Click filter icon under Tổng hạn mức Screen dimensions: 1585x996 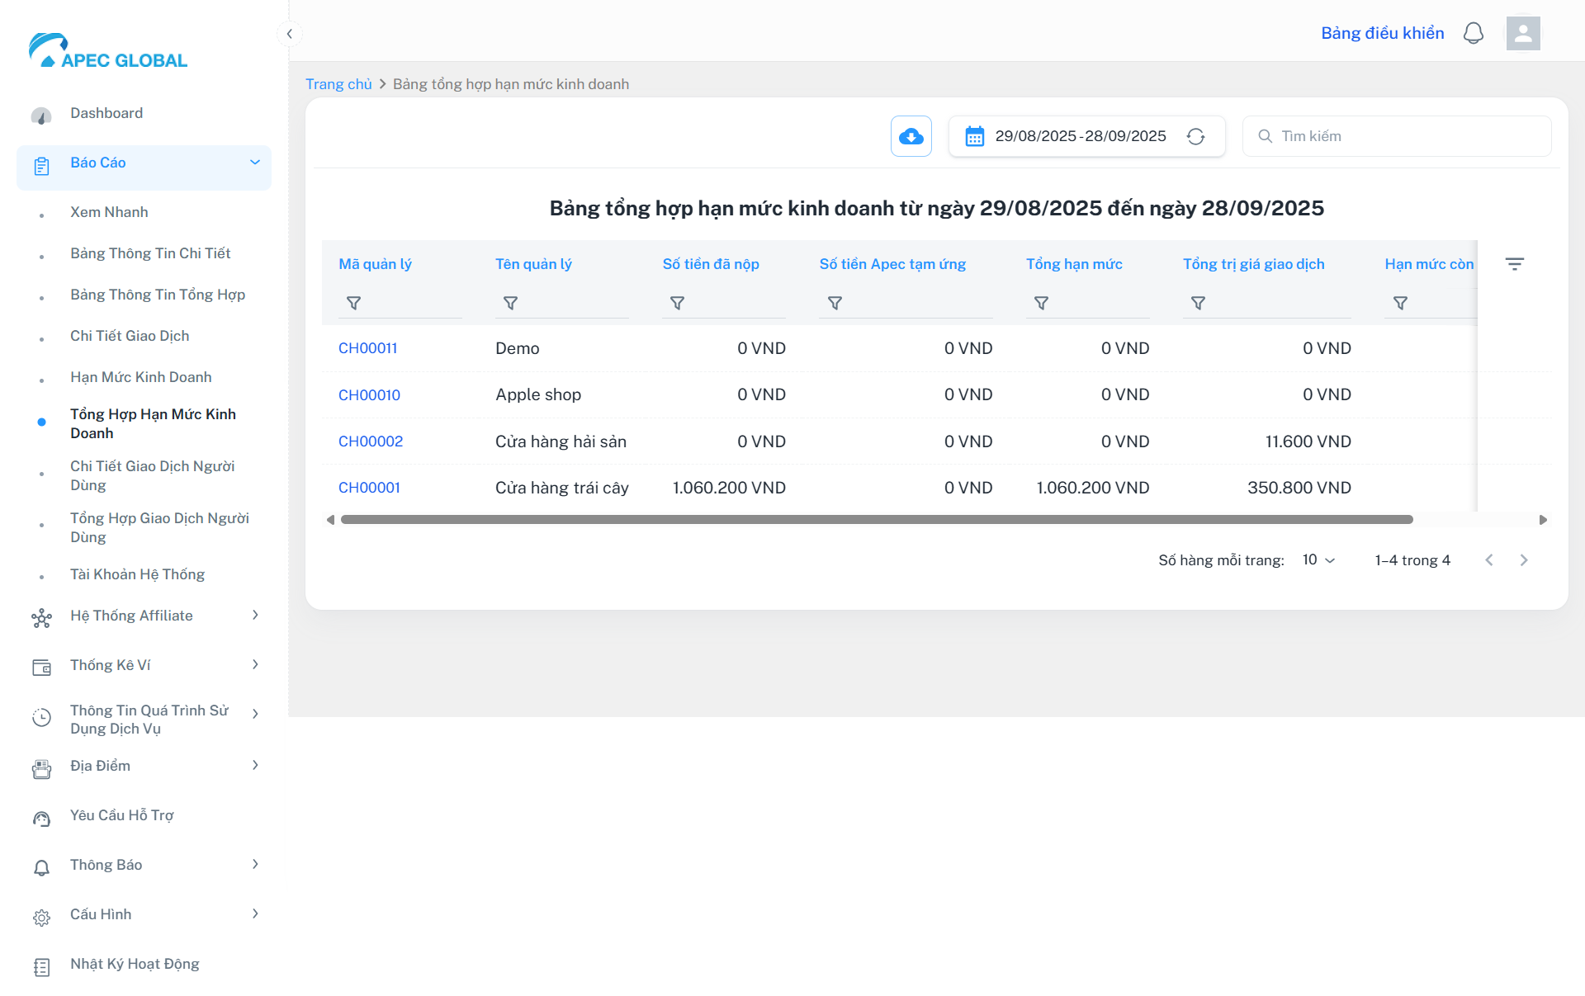coord(1041,304)
